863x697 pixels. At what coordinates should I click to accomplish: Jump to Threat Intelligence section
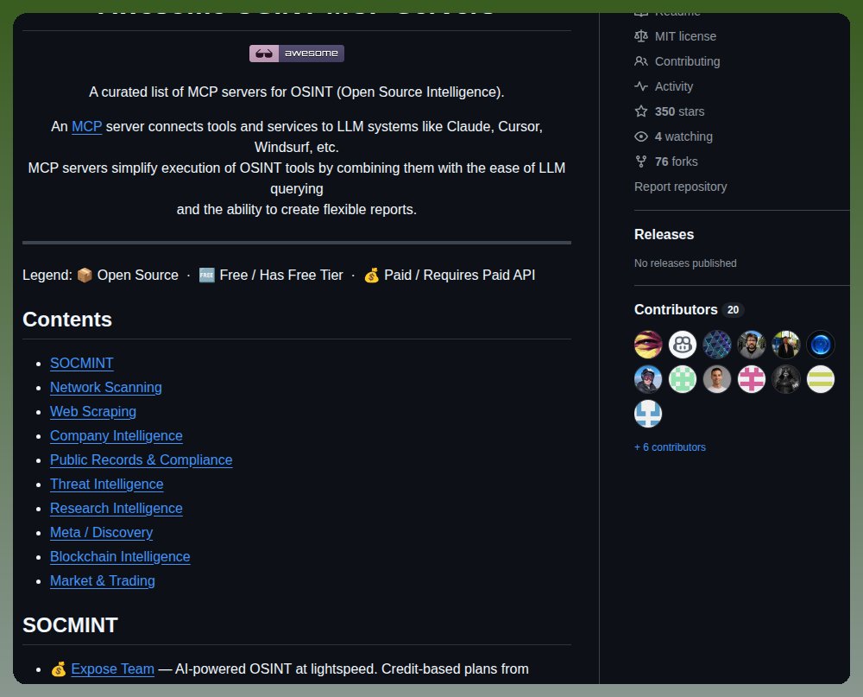point(107,485)
